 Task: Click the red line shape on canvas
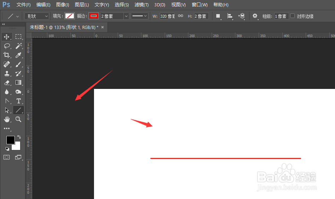(225, 158)
